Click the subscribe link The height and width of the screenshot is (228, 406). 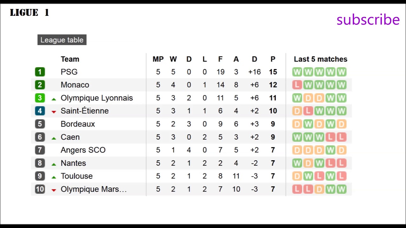368,20
